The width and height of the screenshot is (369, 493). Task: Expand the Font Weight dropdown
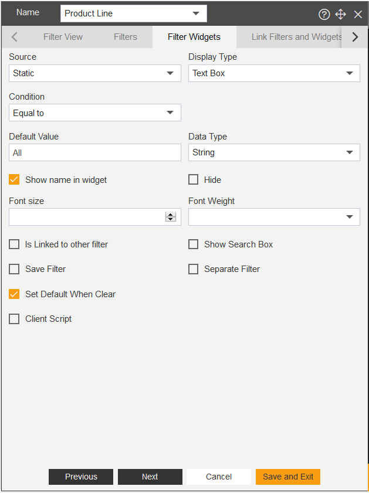tap(275, 217)
